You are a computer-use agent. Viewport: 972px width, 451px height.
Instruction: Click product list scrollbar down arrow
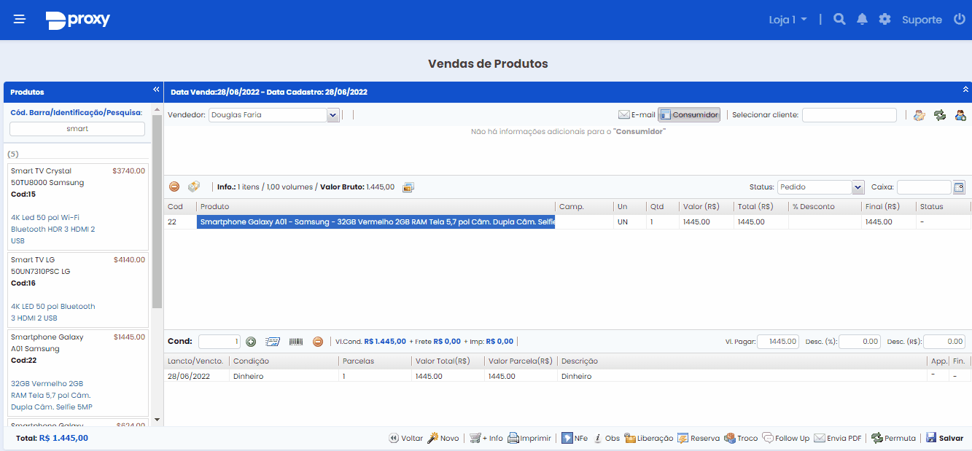coord(158,420)
